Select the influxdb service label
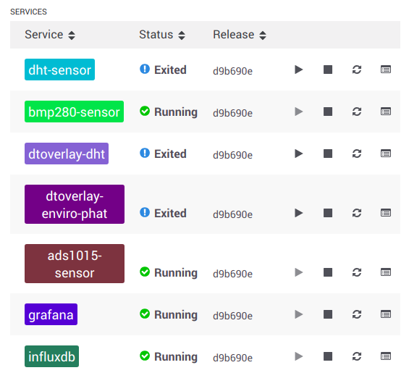 pyautogui.click(x=51, y=356)
